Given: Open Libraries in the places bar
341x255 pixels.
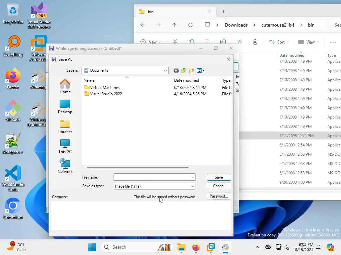Looking at the screenshot, I should point(65,127).
